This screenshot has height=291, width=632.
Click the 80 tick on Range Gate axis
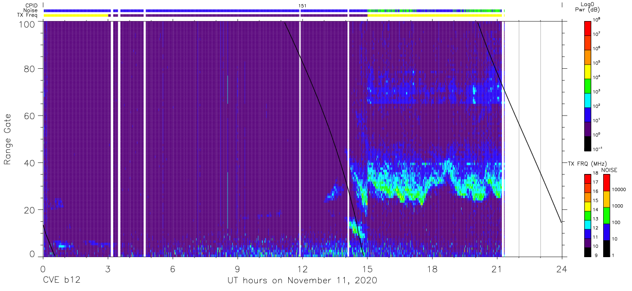point(30,69)
